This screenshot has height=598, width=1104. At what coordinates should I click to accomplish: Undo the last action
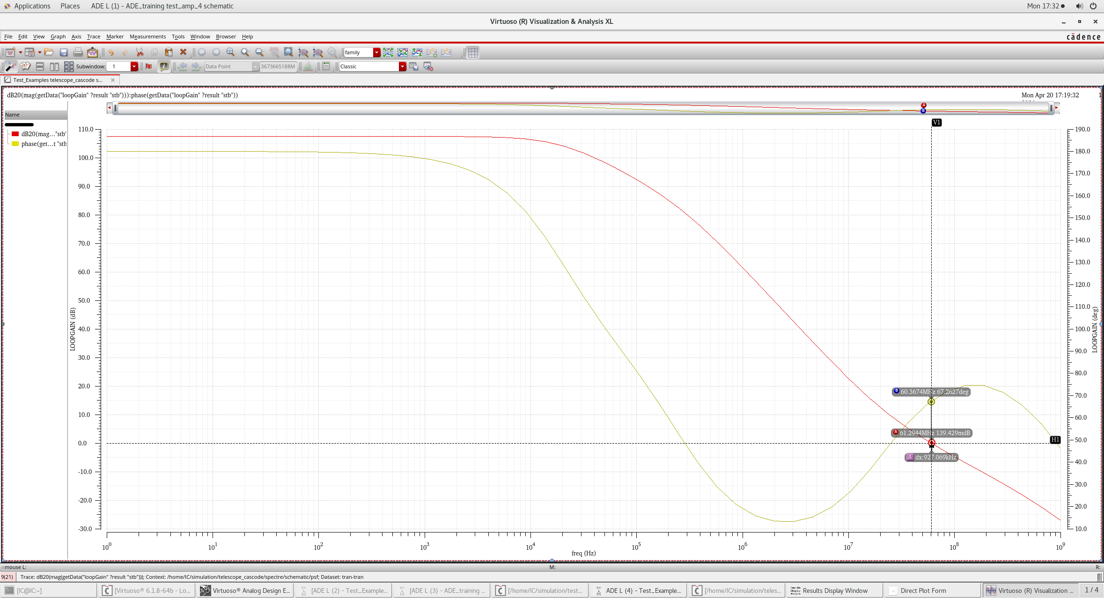tap(110, 52)
